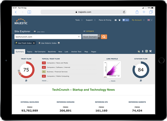Image resolution: width=167 pixels, height=121 pixels.
Task: Click more under Topical Trust Flow
Action: [45, 81]
